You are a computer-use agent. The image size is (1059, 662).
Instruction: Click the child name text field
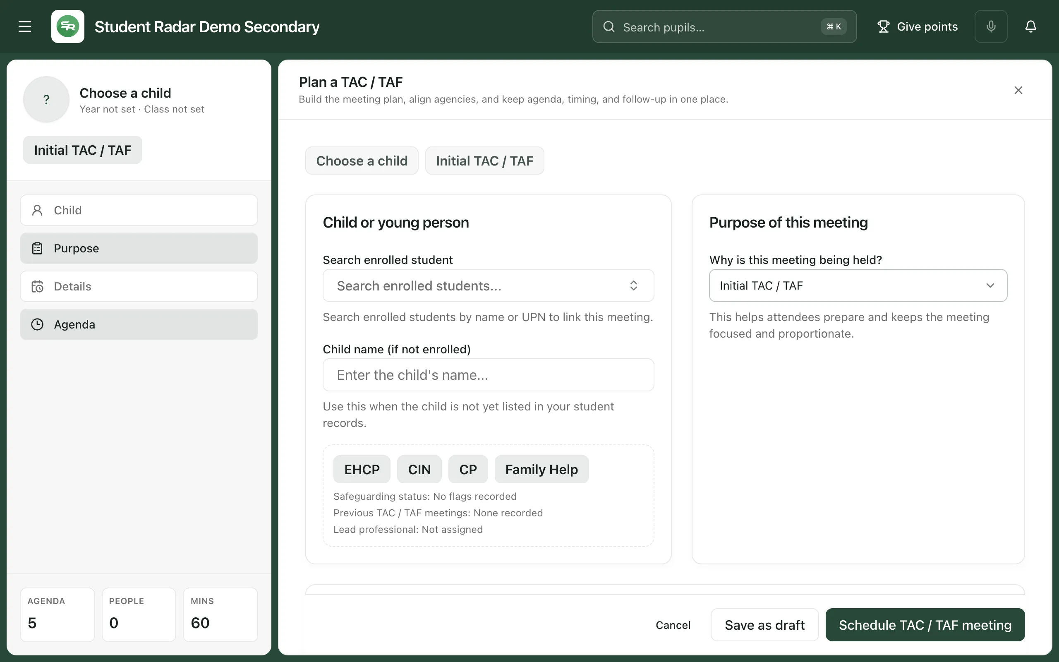489,375
